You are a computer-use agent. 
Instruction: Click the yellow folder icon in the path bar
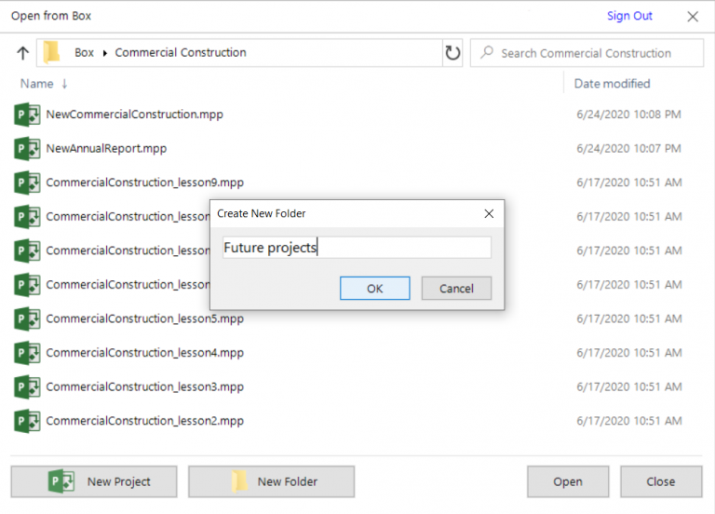(51, 52)
